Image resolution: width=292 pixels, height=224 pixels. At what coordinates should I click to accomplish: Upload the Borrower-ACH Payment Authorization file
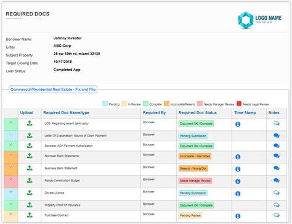pyautogui.click(x=30, y=146)
